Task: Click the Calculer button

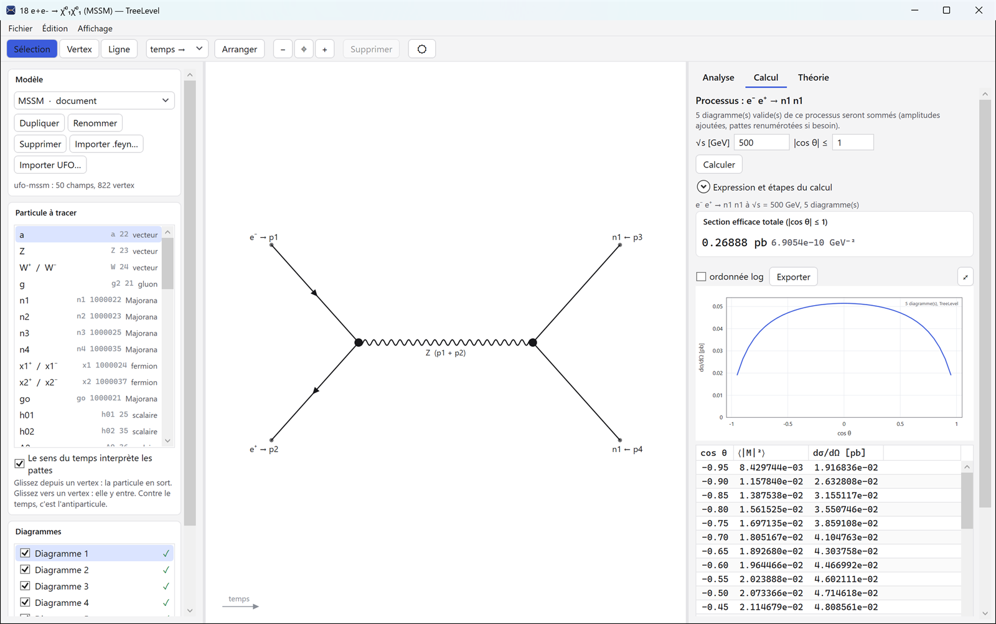Action: coord(719,164)
